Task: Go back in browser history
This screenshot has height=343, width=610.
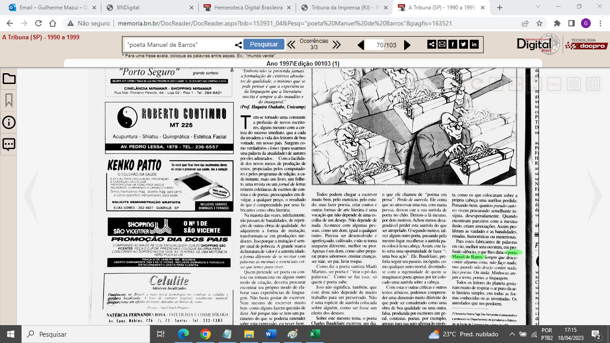Action: 9,23
